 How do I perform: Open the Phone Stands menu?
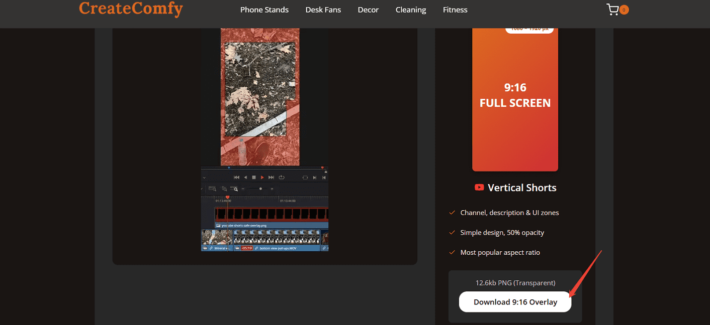pos(264,10)
